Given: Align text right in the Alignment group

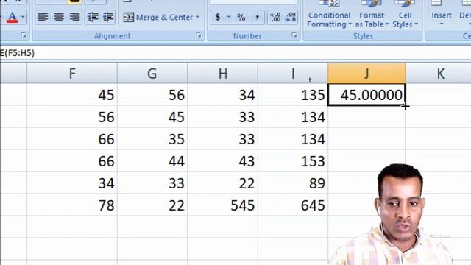Looking at the screenshot, I should pos(74,17).
